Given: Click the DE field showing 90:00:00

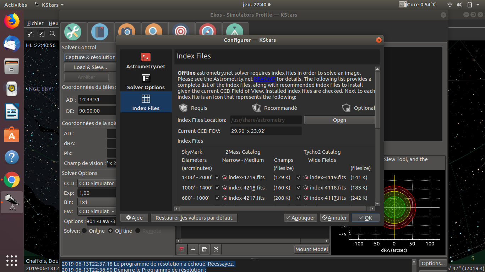Looking at the screenshot, I should [97, 111].
